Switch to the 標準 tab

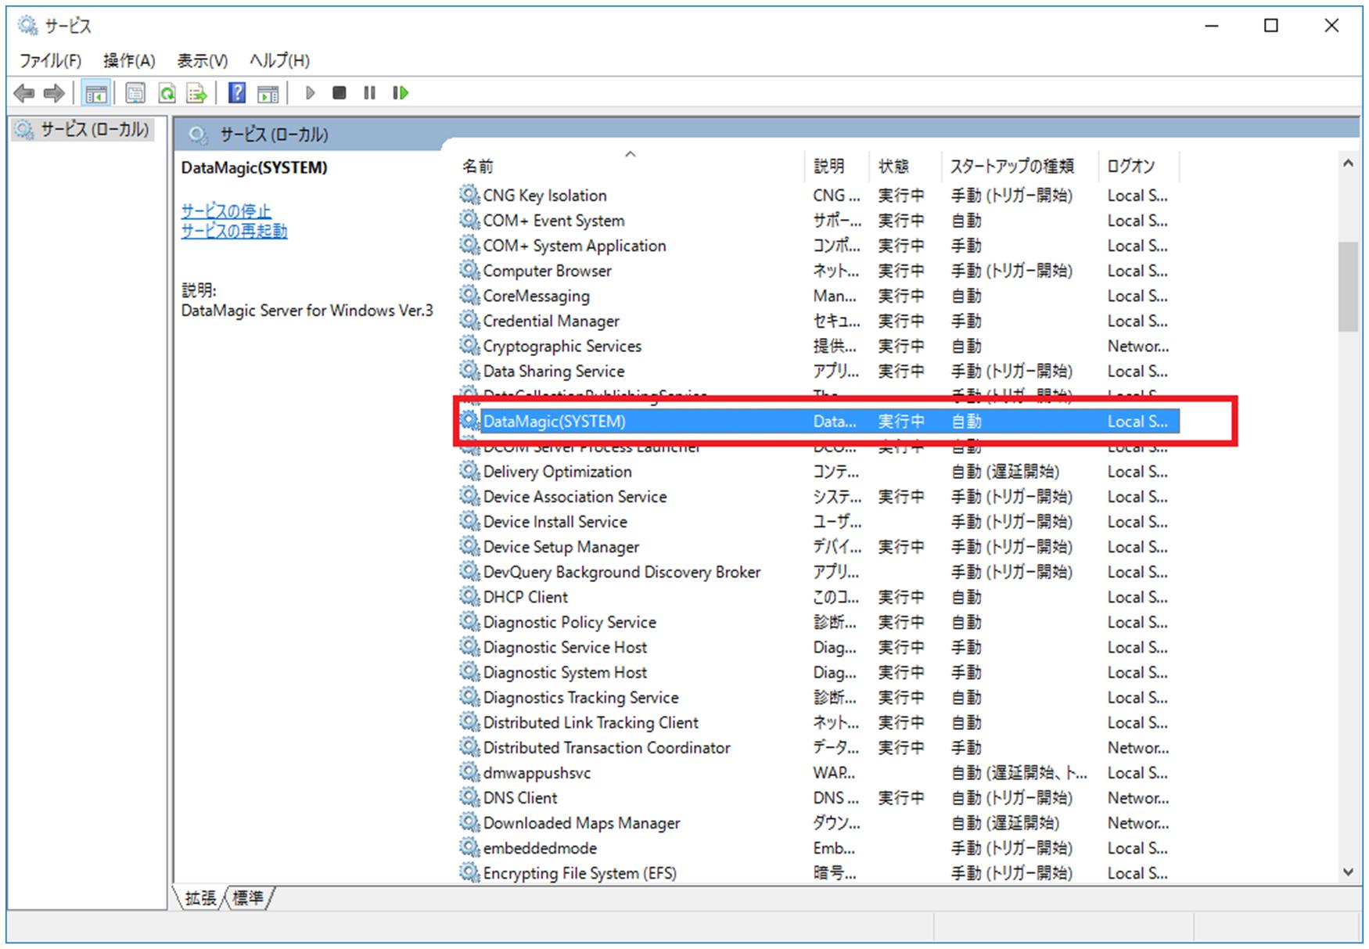pyautogui.click(x=248, y=898)
